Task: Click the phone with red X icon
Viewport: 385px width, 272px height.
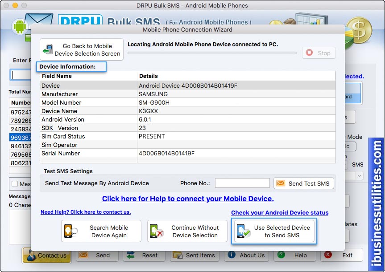Action: pos(157,231)
